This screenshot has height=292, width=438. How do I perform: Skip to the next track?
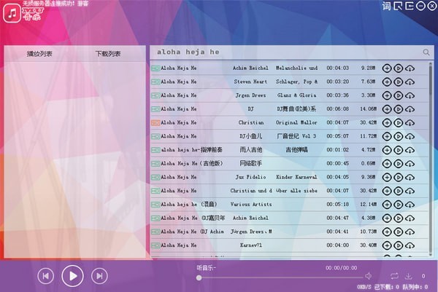99,276
